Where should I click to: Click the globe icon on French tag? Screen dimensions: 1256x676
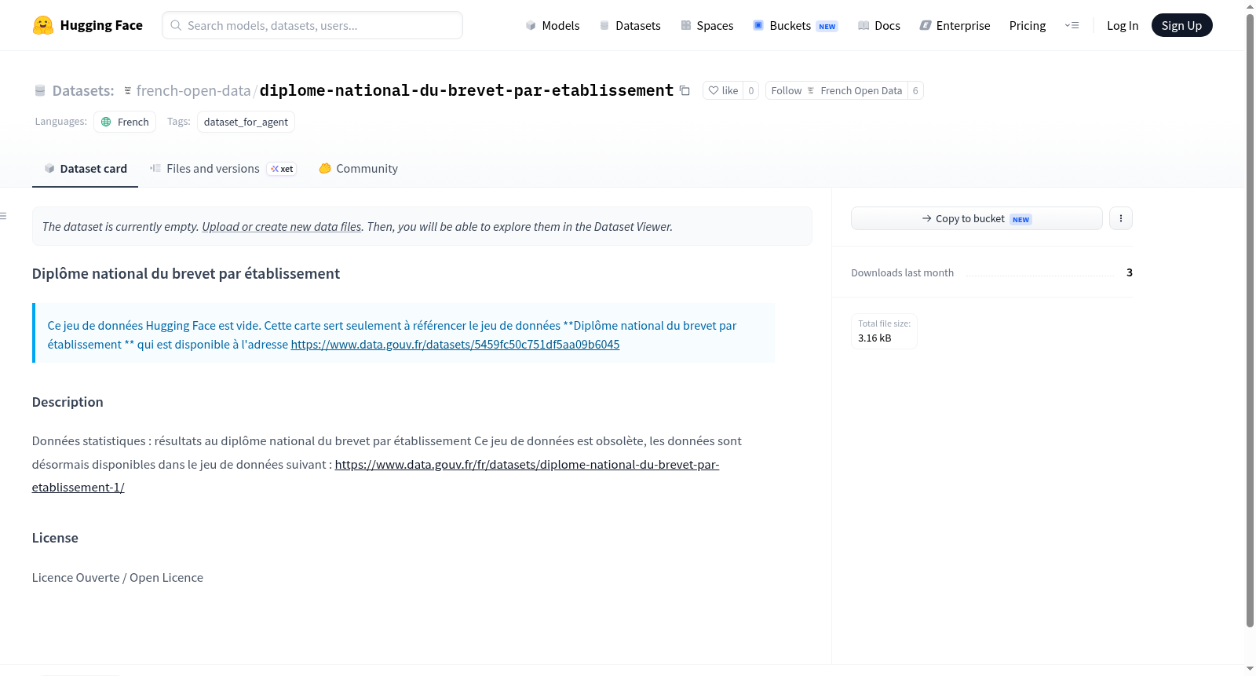[x=106, y=122]
